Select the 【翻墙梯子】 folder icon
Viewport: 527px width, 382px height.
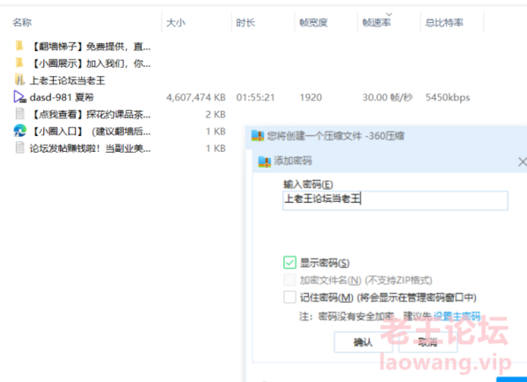(x=19, y=46)
